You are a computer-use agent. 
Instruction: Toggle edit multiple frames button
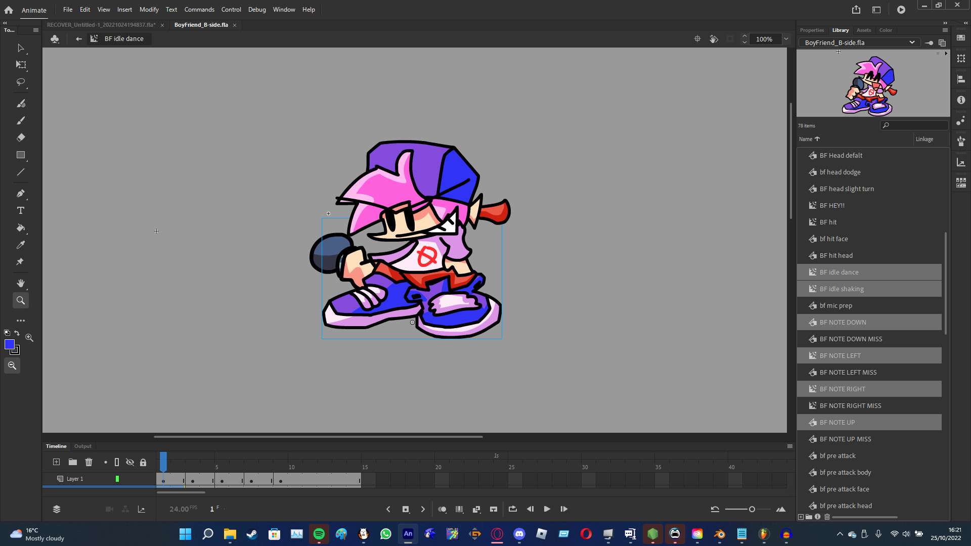point(459,509)
